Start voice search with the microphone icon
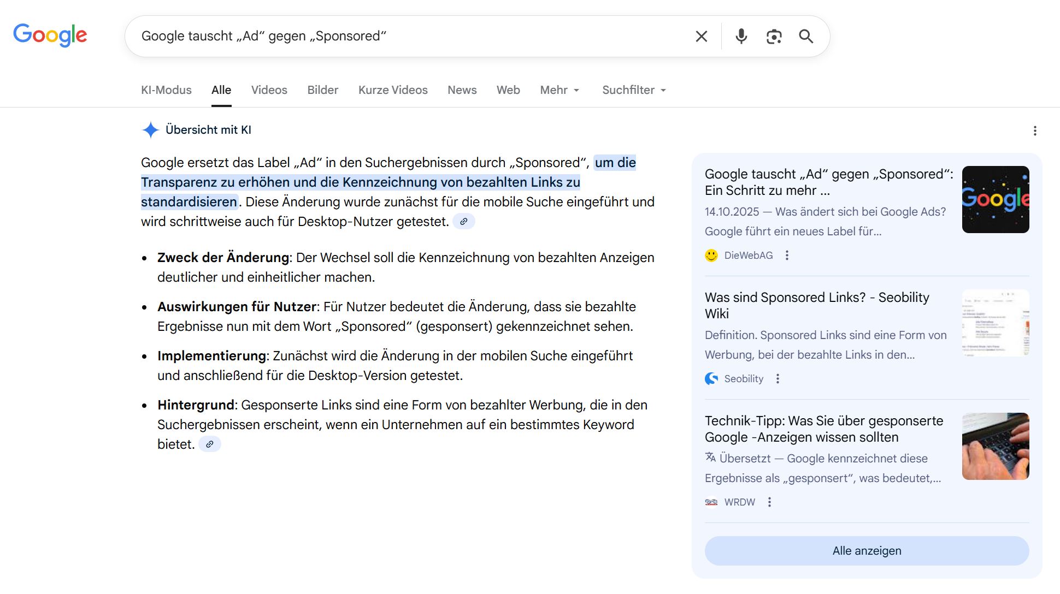 (741, 36)
